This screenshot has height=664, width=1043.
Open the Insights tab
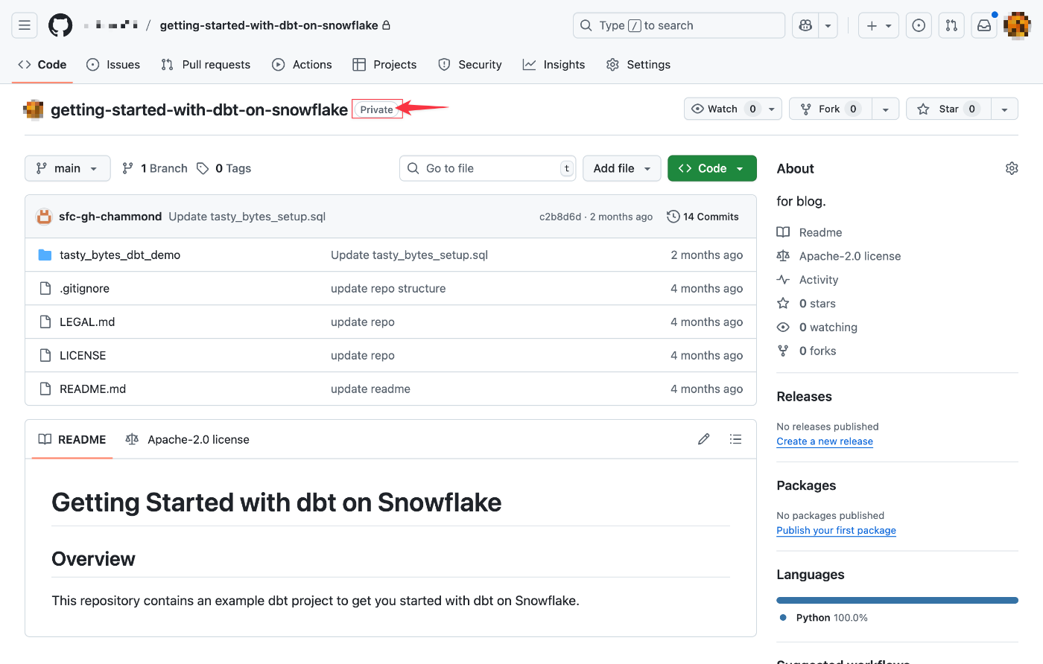(x=554, y=65)
